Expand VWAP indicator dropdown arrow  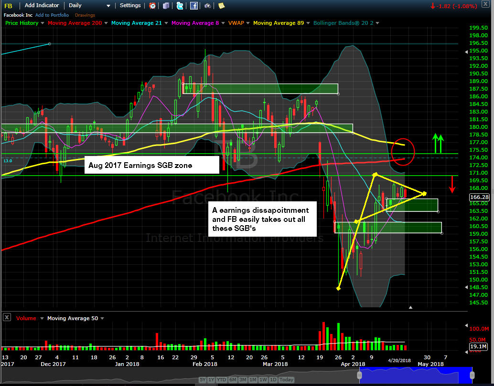click(x=248, y=23)
